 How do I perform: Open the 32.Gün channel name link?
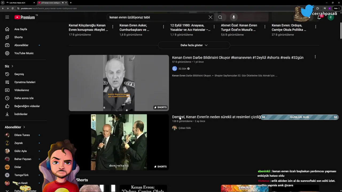coord(182,69)
